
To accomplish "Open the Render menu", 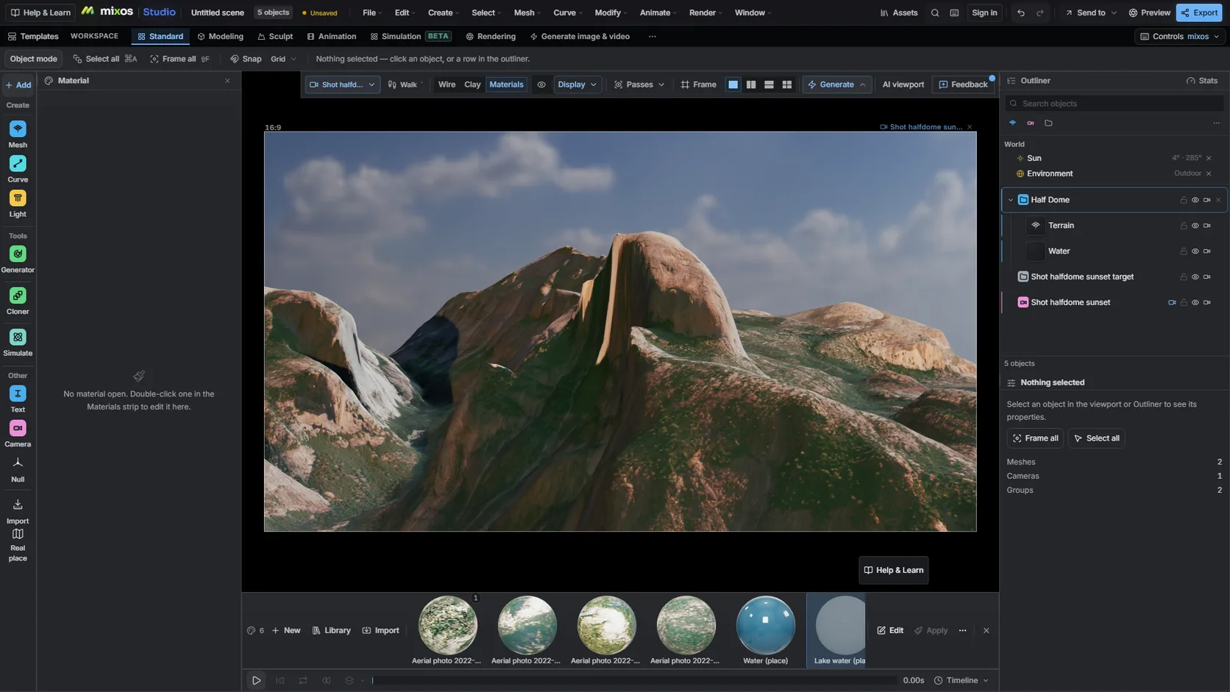I will (x=705, y=13).
